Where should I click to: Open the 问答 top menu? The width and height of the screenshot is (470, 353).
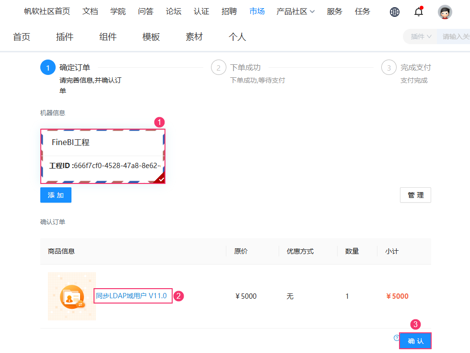pos(146,12)
